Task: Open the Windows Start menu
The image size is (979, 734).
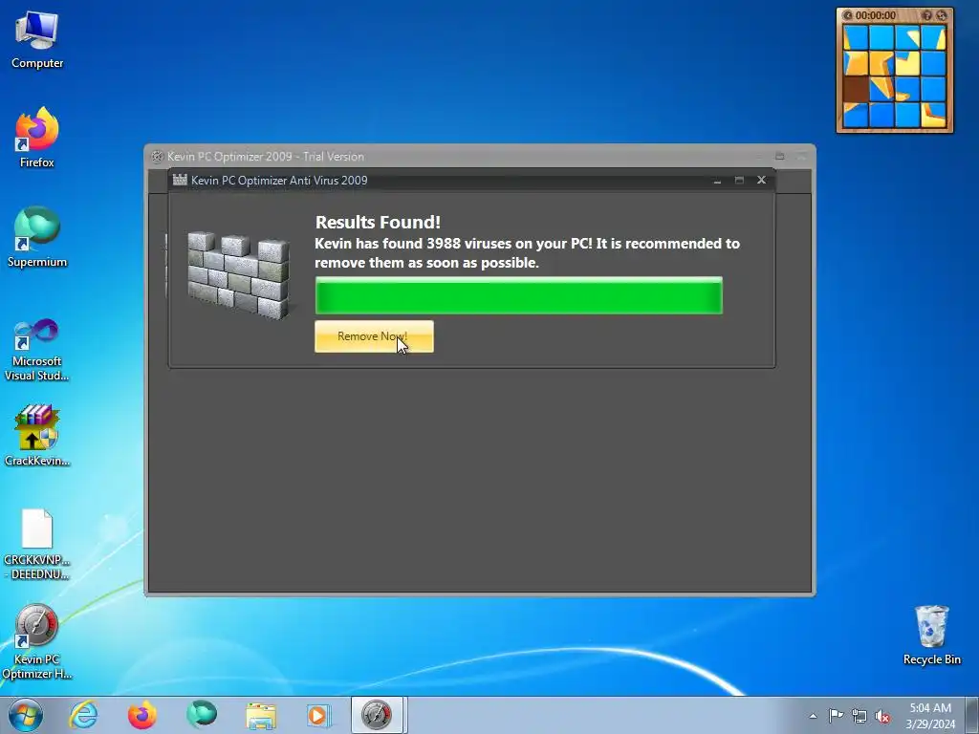Action: tap(26, 715)
